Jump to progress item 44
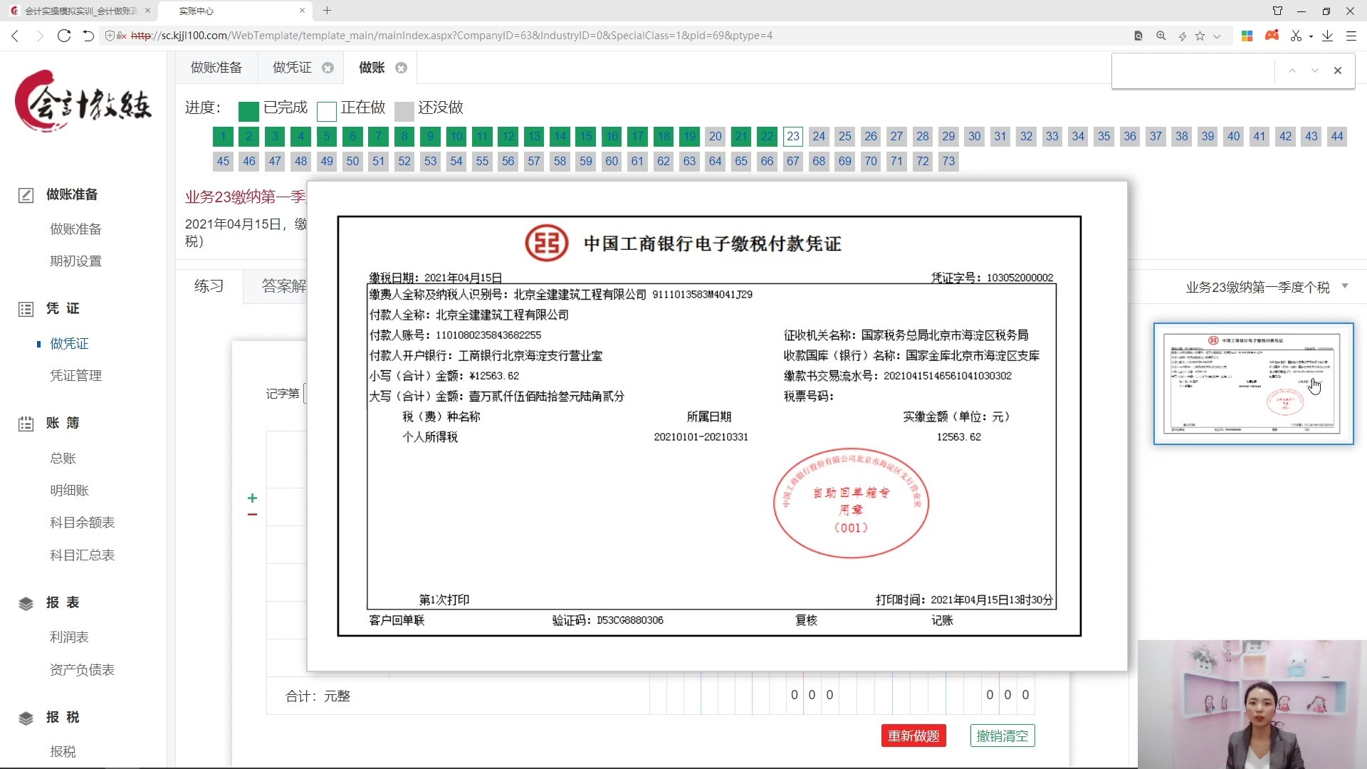 click(x=1337, y=136)
